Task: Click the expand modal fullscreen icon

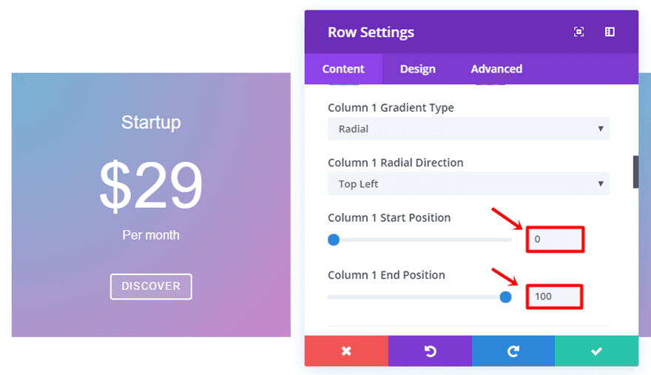Action: click(579, 32)
